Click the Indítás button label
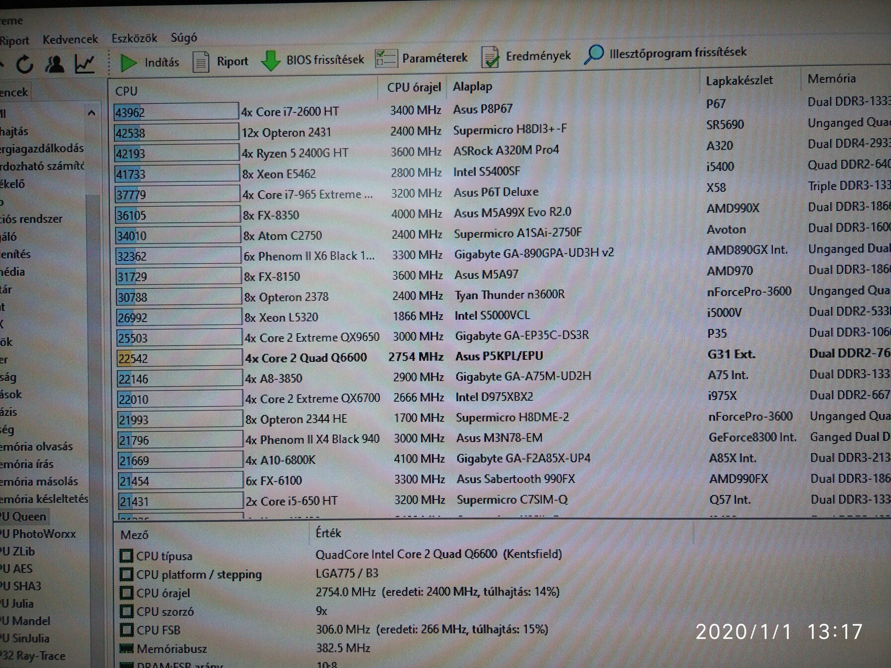Viewport: 891px width, 668px height. (x=162, y=62)
